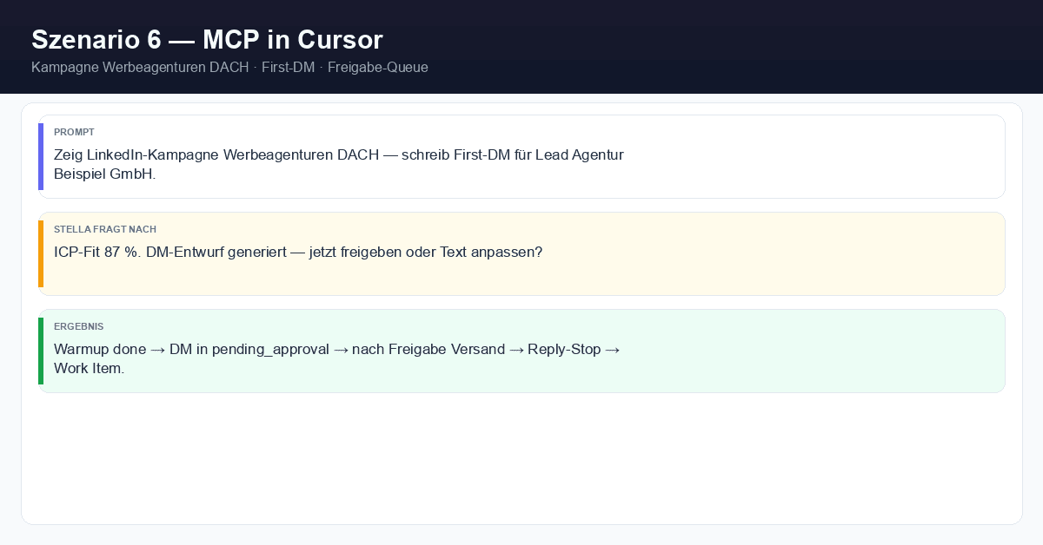The height and width of the screenshot is (545, 1043).
Task: Select the "ERGEBNIS" card label
Action: tap(78, 326)
